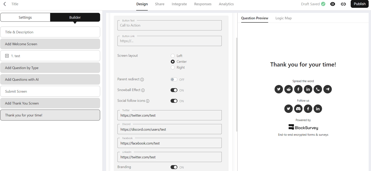
Task: Click Reddit icon under Spread the word
Action: point(288,89)
